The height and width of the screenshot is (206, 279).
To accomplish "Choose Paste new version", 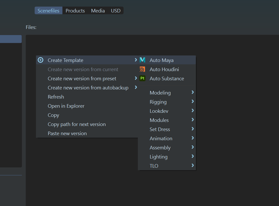I will (67, 133).
